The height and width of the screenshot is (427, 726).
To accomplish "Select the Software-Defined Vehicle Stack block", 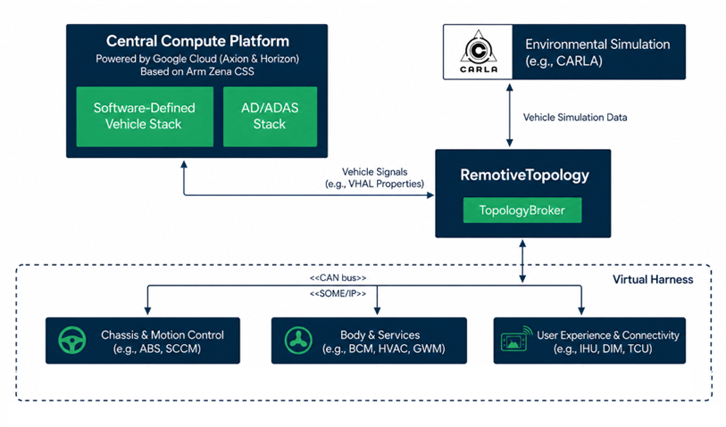I will coord(145,117).
